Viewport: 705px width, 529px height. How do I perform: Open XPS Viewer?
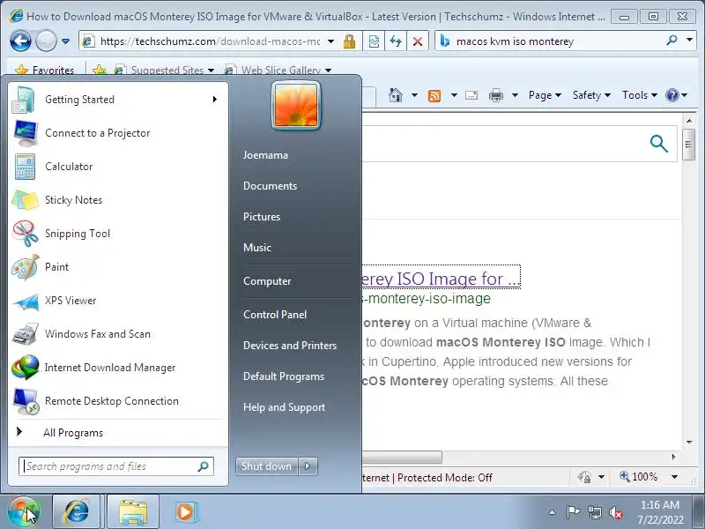(x=116, y=301)
